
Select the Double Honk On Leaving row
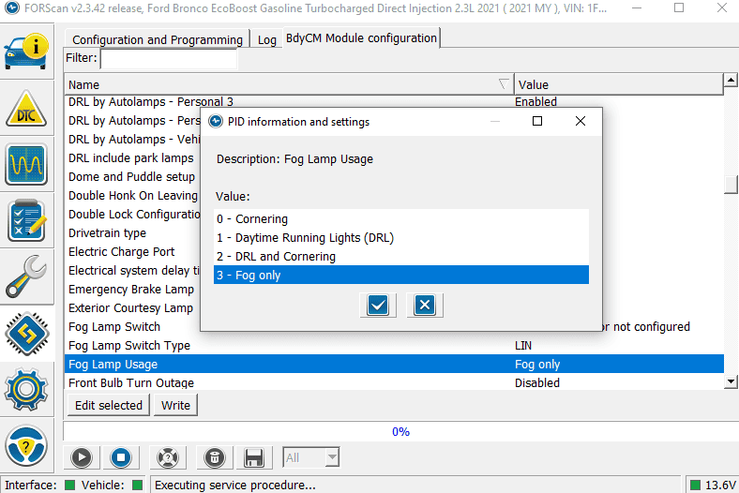tap(132, 195)
